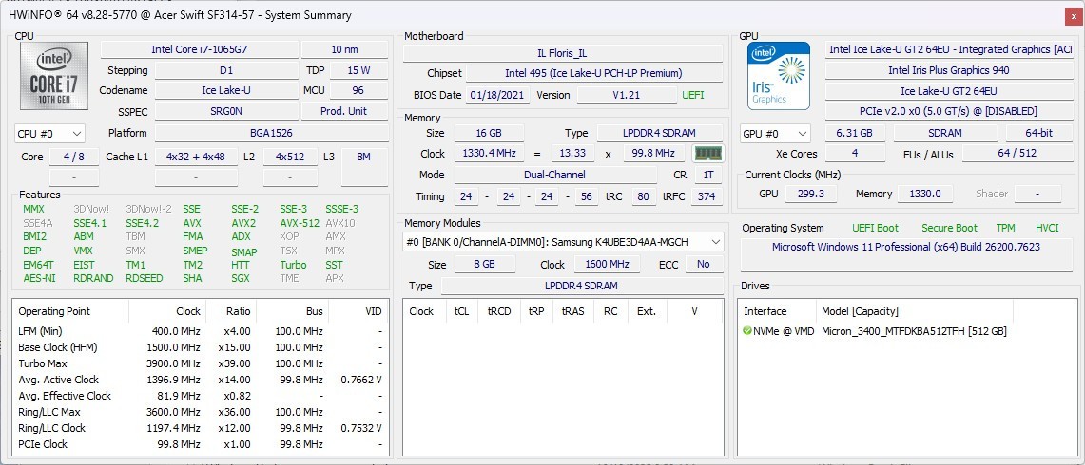The width and height of the screenshot is (1085, 465).
Task: Click the TDP value 15 W
Action: [x=358, y=70]
